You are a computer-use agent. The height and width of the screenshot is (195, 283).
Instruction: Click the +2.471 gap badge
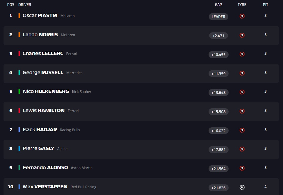(218, 36)
